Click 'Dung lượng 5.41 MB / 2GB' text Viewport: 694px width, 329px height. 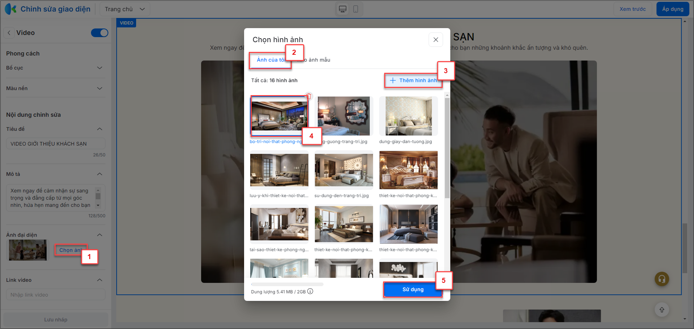(x=278, y=292)
